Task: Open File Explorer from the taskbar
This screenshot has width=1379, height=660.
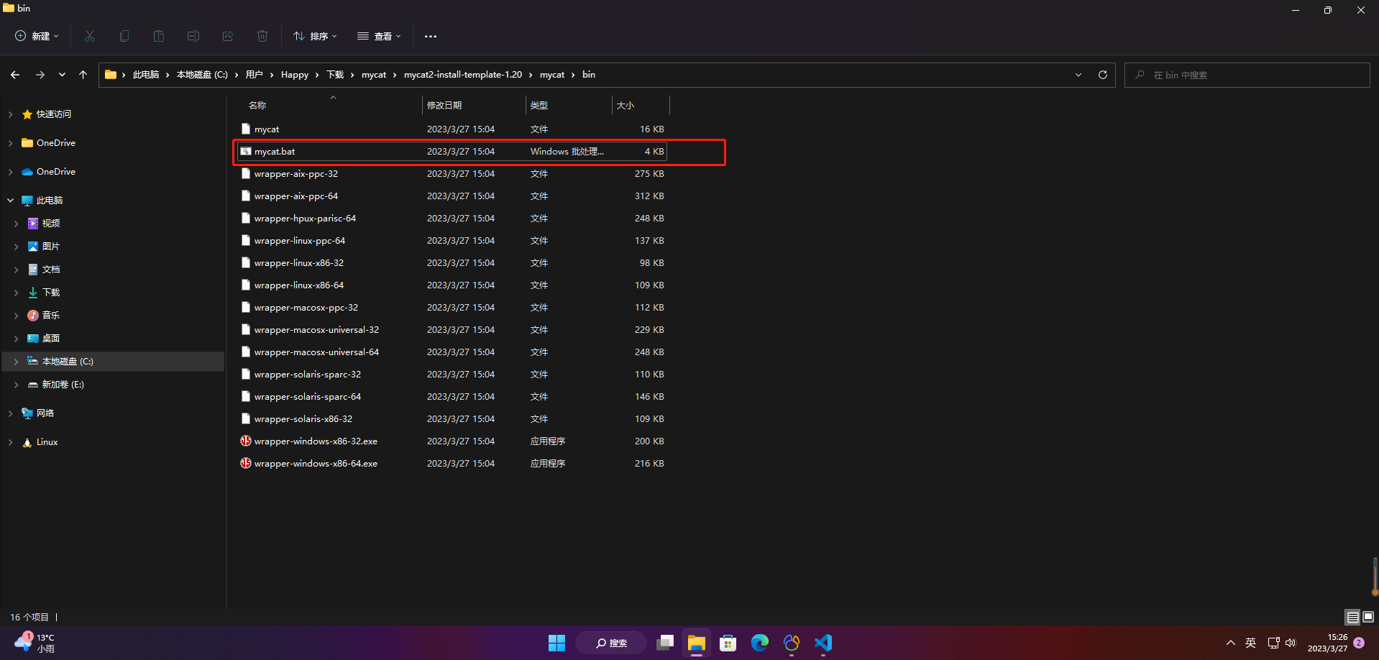Action: pos(697,643)
